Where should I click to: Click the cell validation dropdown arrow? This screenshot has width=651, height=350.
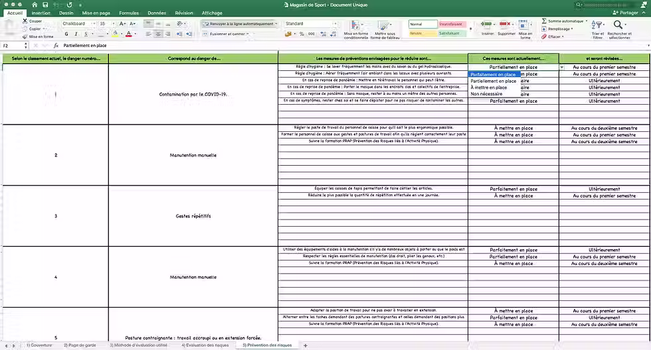click(x=562, y=67)
